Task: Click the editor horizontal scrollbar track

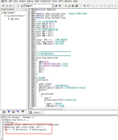Action: (x=90, y=108)
